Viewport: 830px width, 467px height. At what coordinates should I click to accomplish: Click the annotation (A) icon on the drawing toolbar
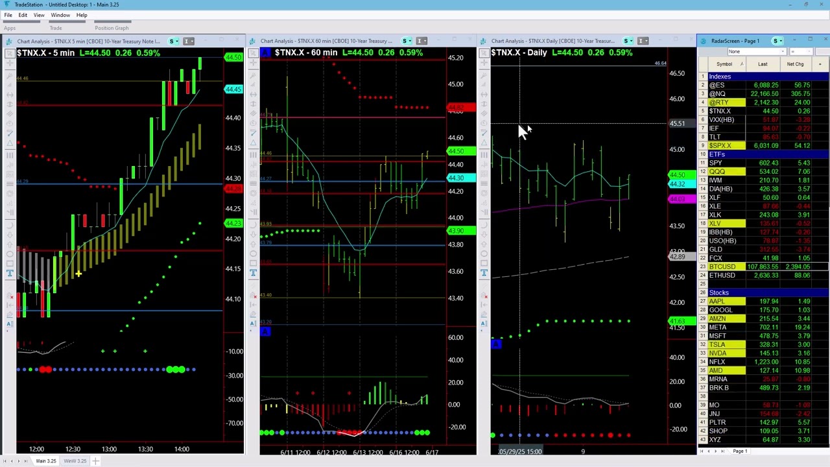11,322
